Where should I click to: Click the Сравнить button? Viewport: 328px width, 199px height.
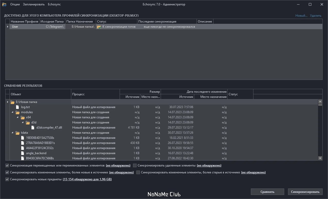268,192
